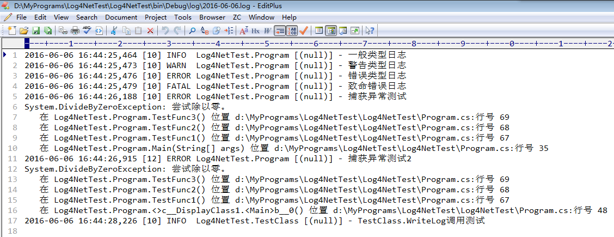Click the View in Browser icon
614x237 pixels.
pos(99,31)
